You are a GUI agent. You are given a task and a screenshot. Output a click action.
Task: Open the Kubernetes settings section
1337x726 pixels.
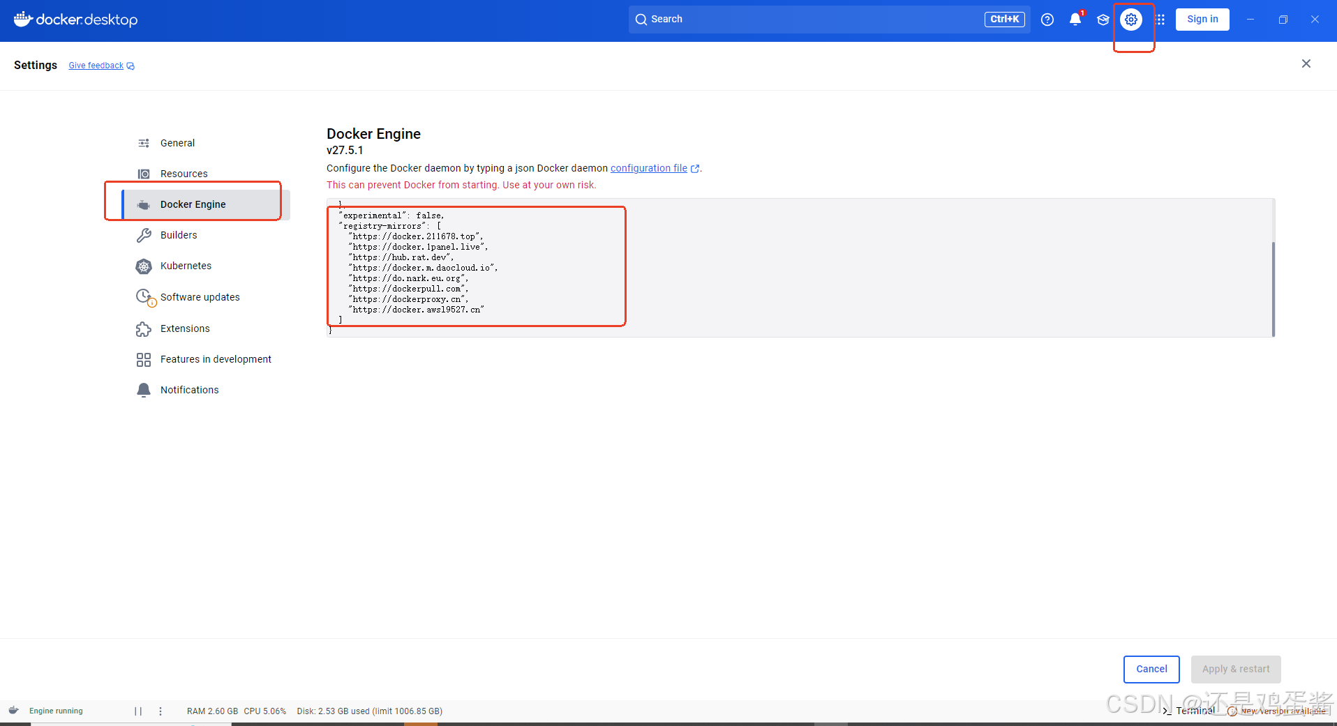(186, 266)
